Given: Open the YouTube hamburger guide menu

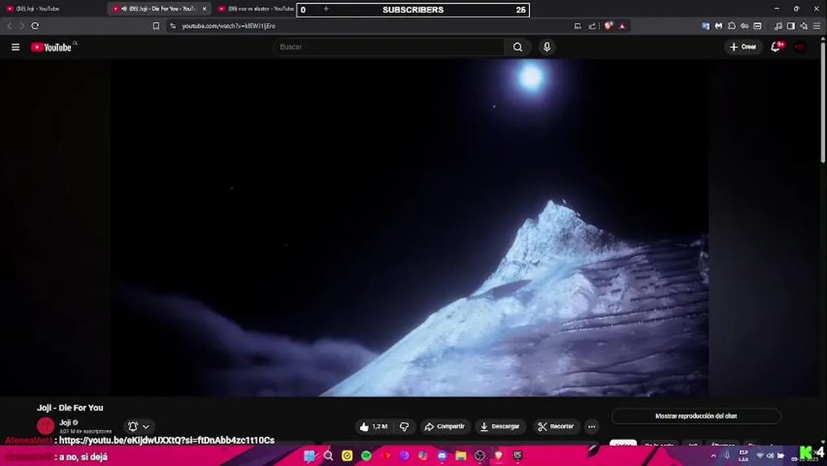Looking at the screenshot, I should click(16, 47).
